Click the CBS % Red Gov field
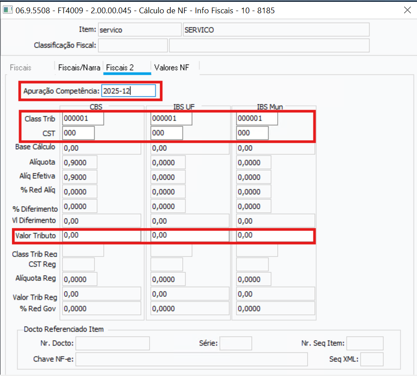Screen dimensions: 417x376 click(101, 308)
